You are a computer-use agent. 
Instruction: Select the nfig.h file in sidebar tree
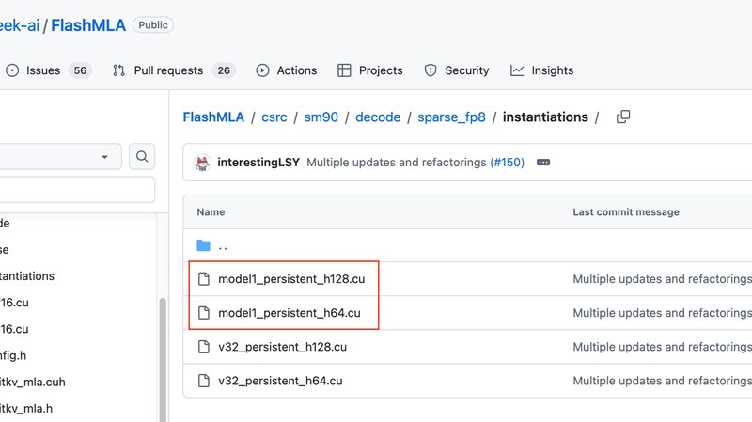pos(13,356)
